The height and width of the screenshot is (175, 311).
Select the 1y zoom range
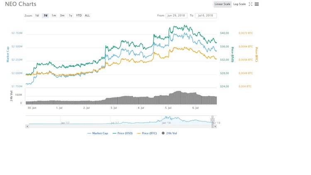tap(70, 15)
